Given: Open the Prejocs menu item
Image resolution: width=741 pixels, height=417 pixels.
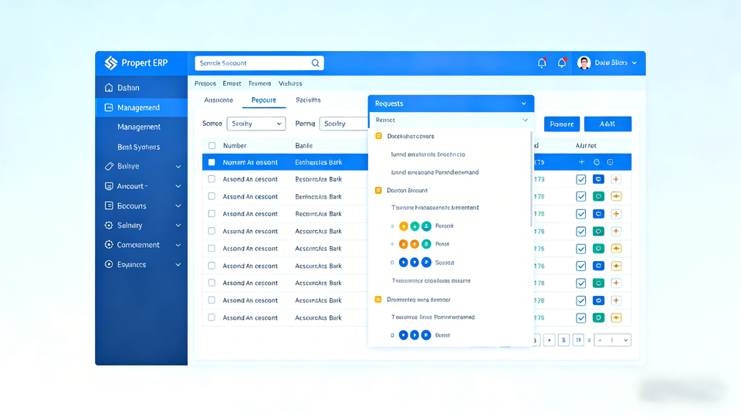Looking at the screenshot, I should (205, 83).
